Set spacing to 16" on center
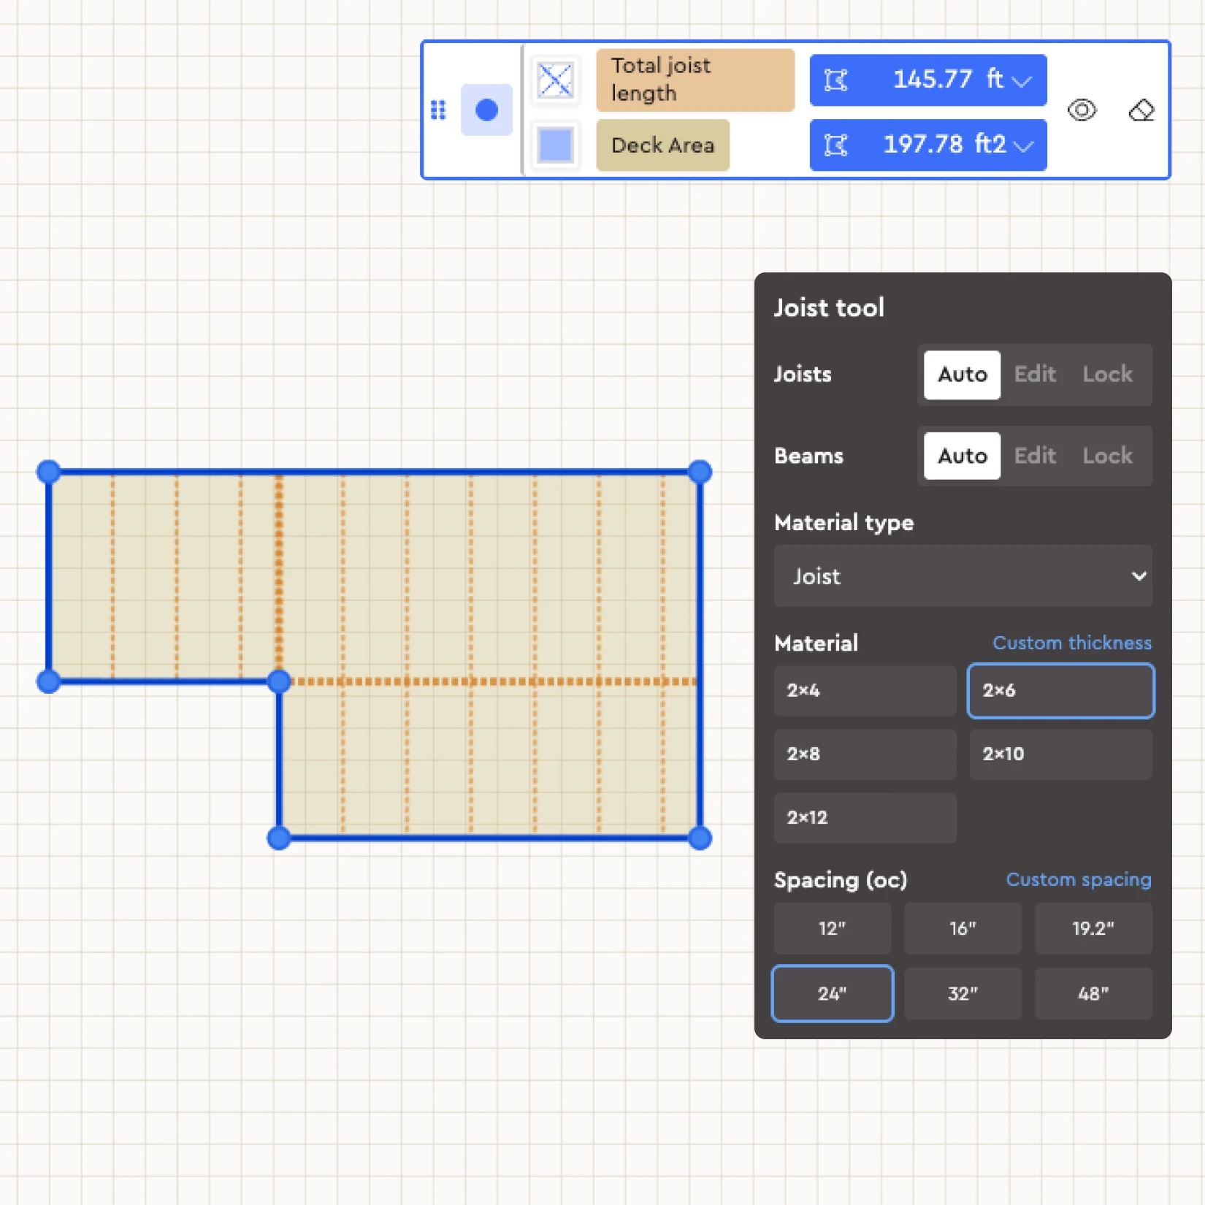Screen dimensions: 1205x1205 coord(963,928)
